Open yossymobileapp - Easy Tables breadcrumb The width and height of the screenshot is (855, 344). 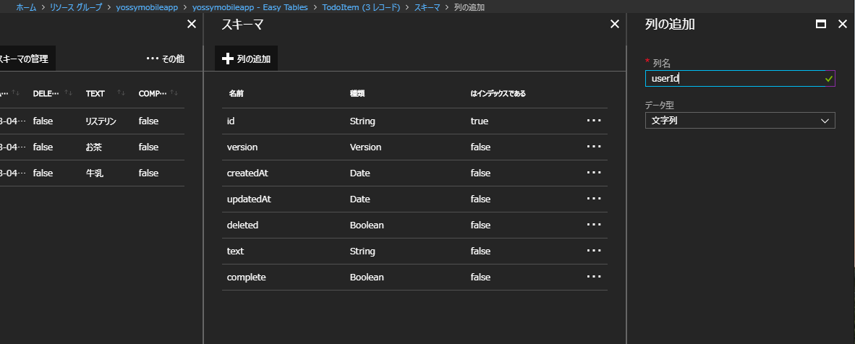250,7
